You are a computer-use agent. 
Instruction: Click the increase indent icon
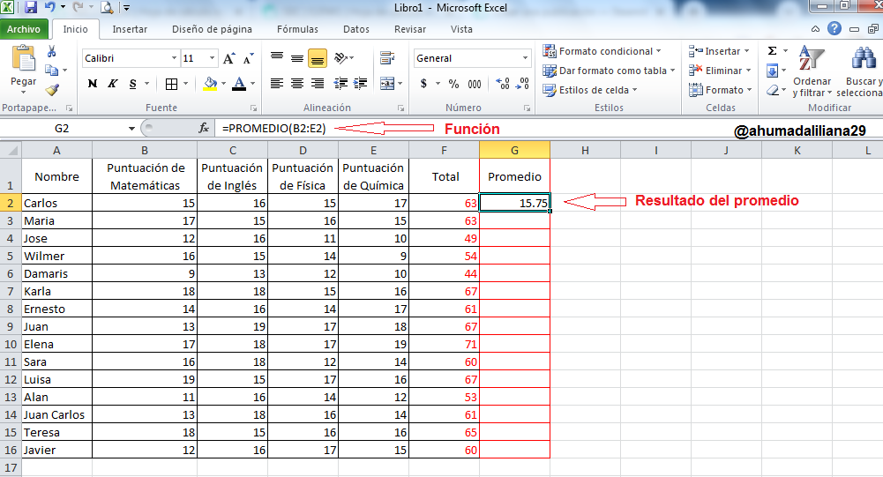[361, 84]
